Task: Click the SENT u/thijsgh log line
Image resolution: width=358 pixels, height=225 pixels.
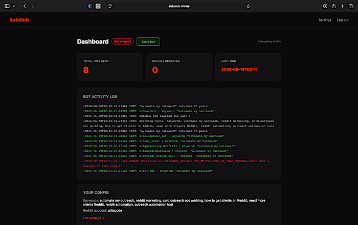Action: (x=148, y=171)
